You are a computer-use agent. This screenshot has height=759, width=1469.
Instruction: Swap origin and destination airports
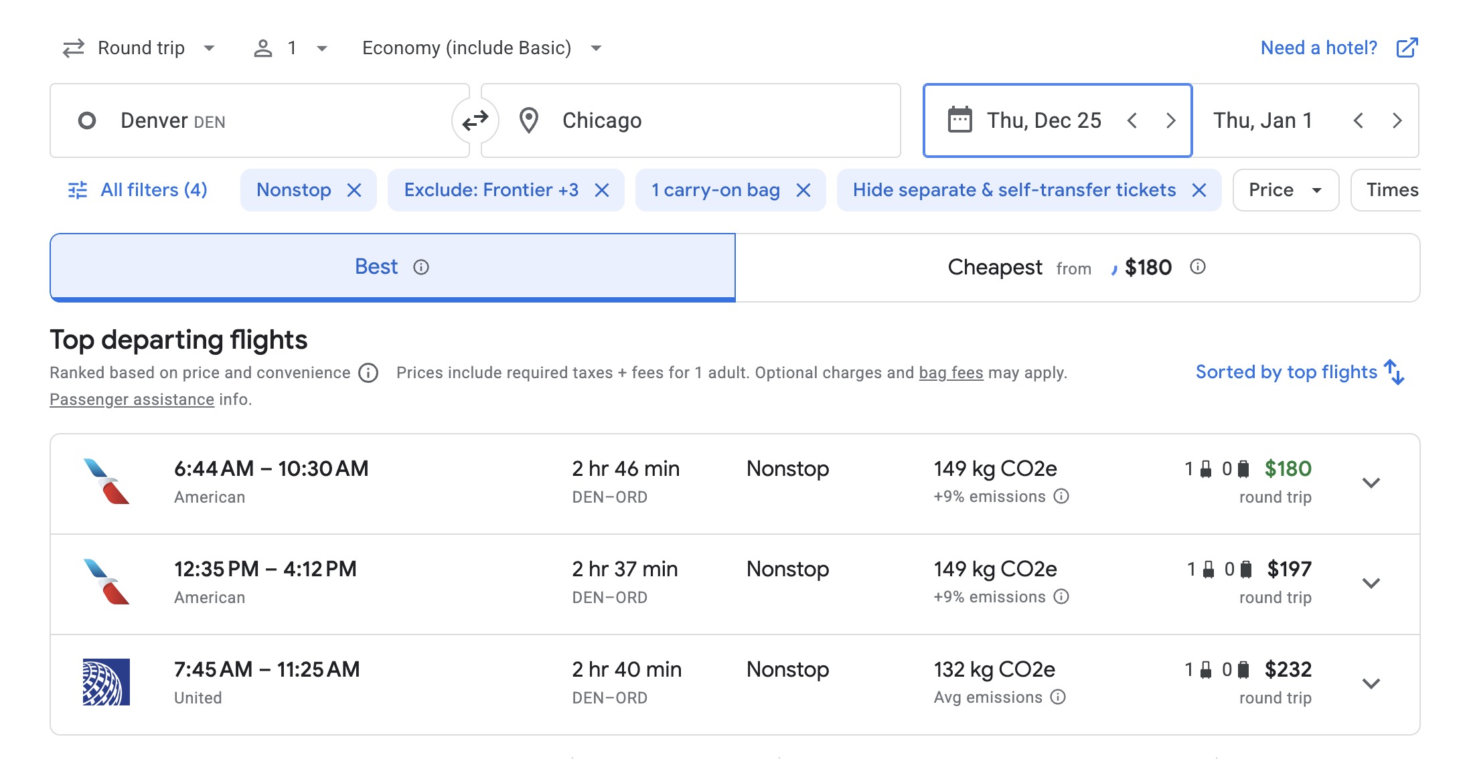point(475,120)
